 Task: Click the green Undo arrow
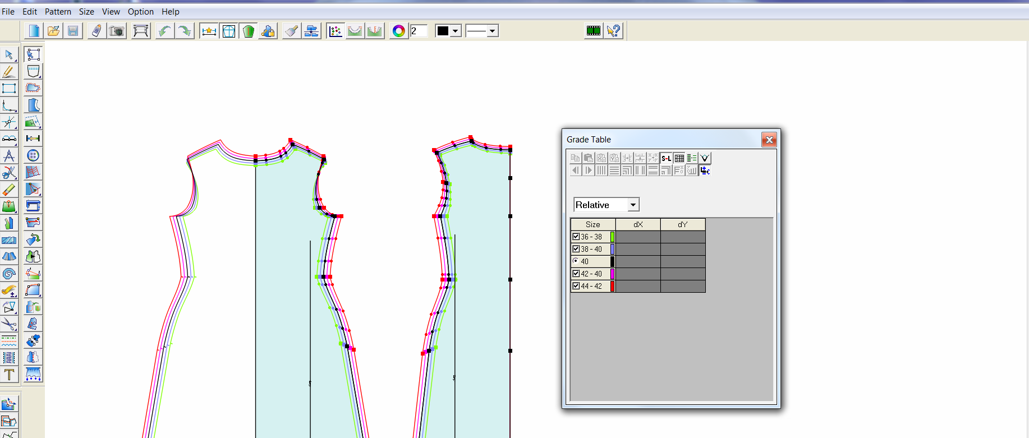[x=164, y=31]
